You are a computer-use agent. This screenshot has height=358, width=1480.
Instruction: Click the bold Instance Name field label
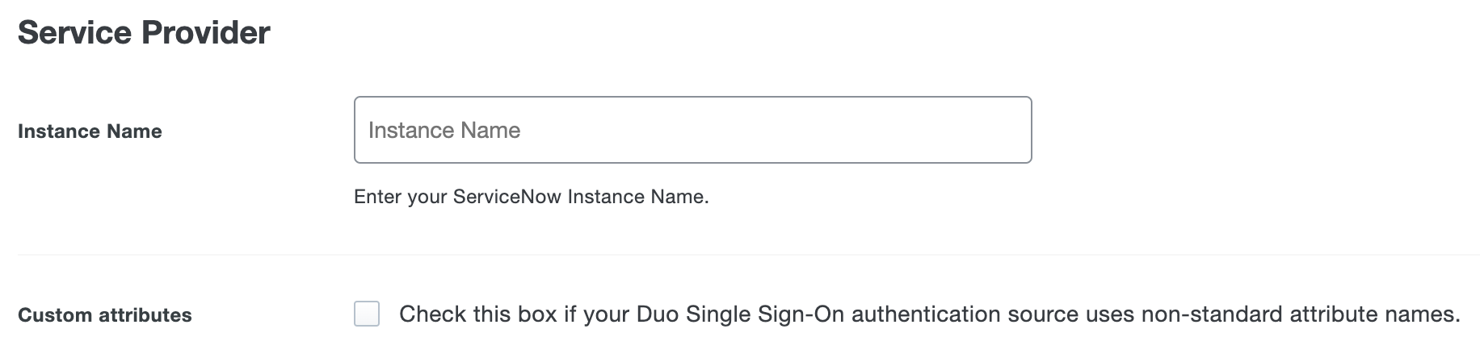pos(90,131)
